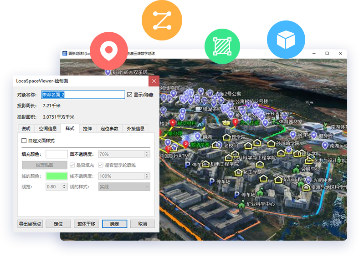Image resolution: width=359 pixels, height=257 pixels.
Task: Adjust the 线宽 stepper arrows
Action: [x=64, y=186]
